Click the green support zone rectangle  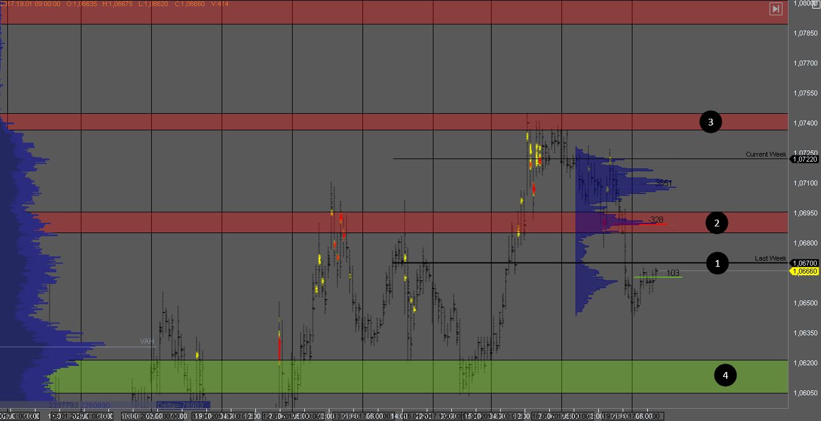point(367,376)
